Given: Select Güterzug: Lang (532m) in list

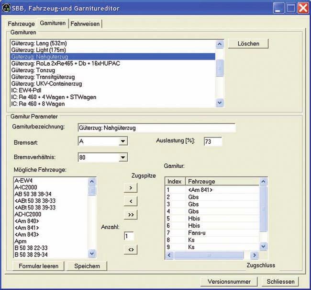Looking at the screenshot, I should 112,43.
